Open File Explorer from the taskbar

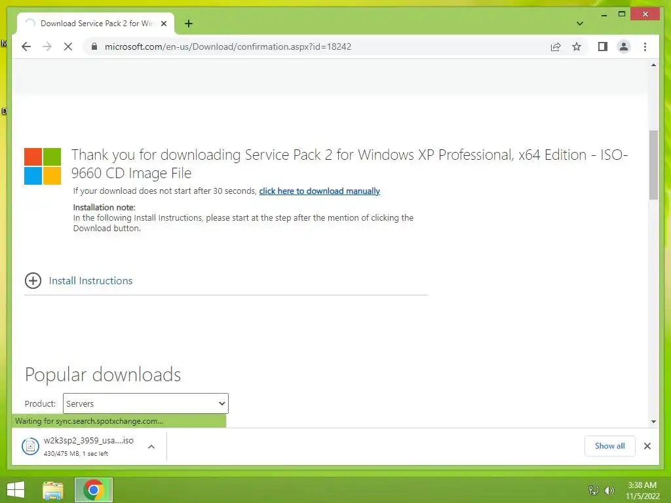click(53, 490)
